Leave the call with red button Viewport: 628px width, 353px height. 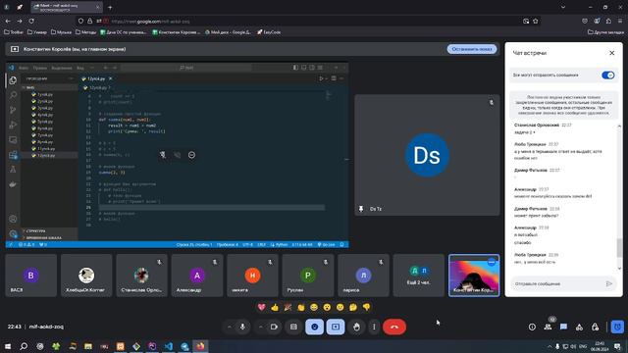394,327
